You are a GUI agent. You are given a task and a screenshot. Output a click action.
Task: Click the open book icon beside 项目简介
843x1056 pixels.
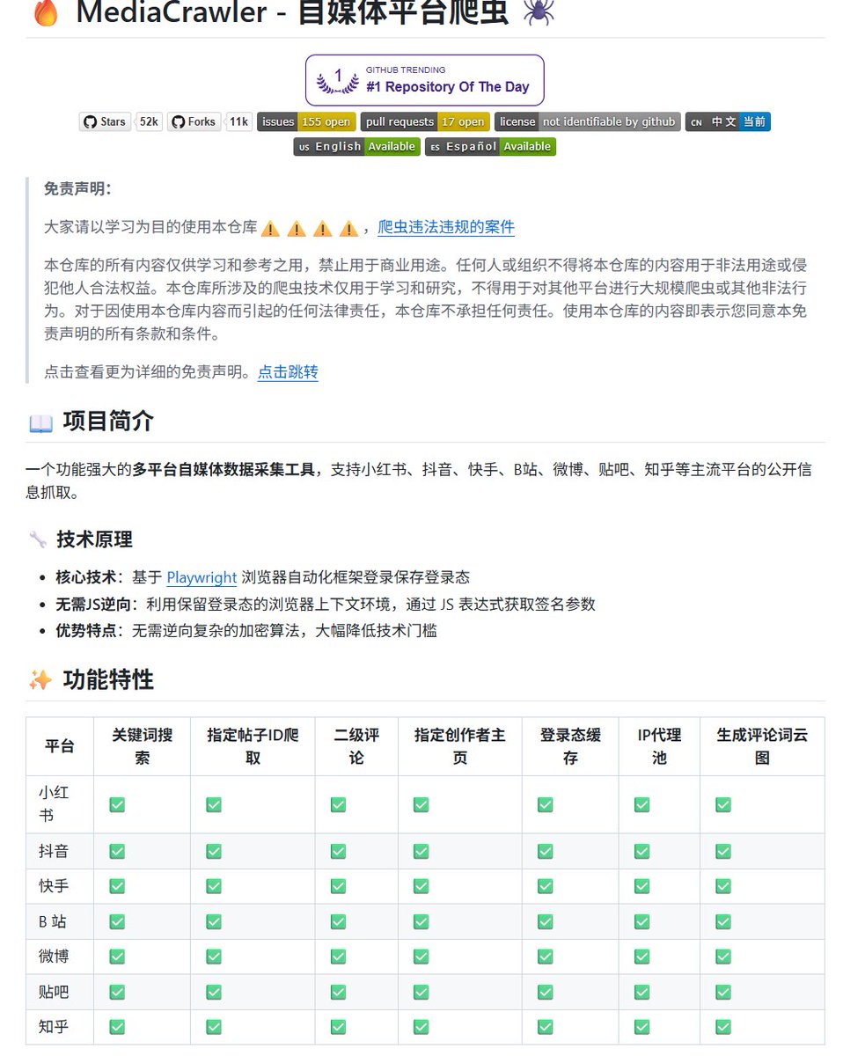[x=40, y=423]
